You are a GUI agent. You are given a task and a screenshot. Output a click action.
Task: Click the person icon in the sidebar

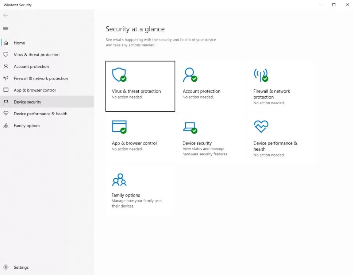point(6,66)
